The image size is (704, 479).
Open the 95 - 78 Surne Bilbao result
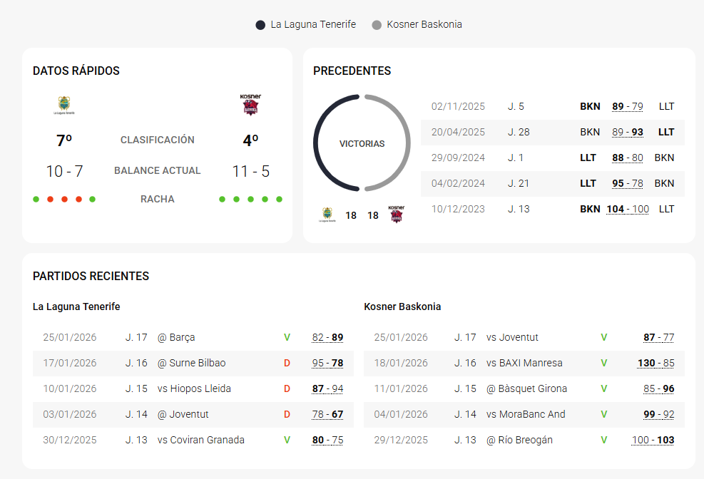coord(327,363)
